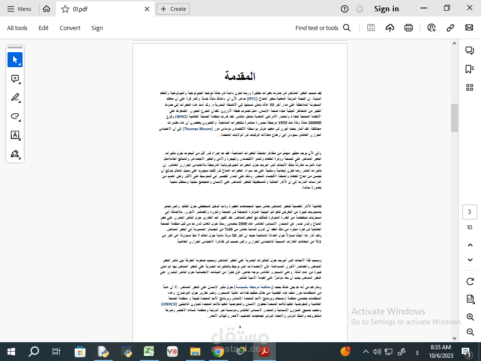Viewport: 481px width, 361px height.
Task: Open the Menu hamburger button
Action: pyautogui.click(x=19, y=9)
